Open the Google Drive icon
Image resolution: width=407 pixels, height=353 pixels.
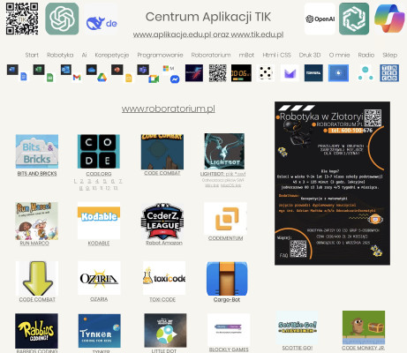pos(102,78)
